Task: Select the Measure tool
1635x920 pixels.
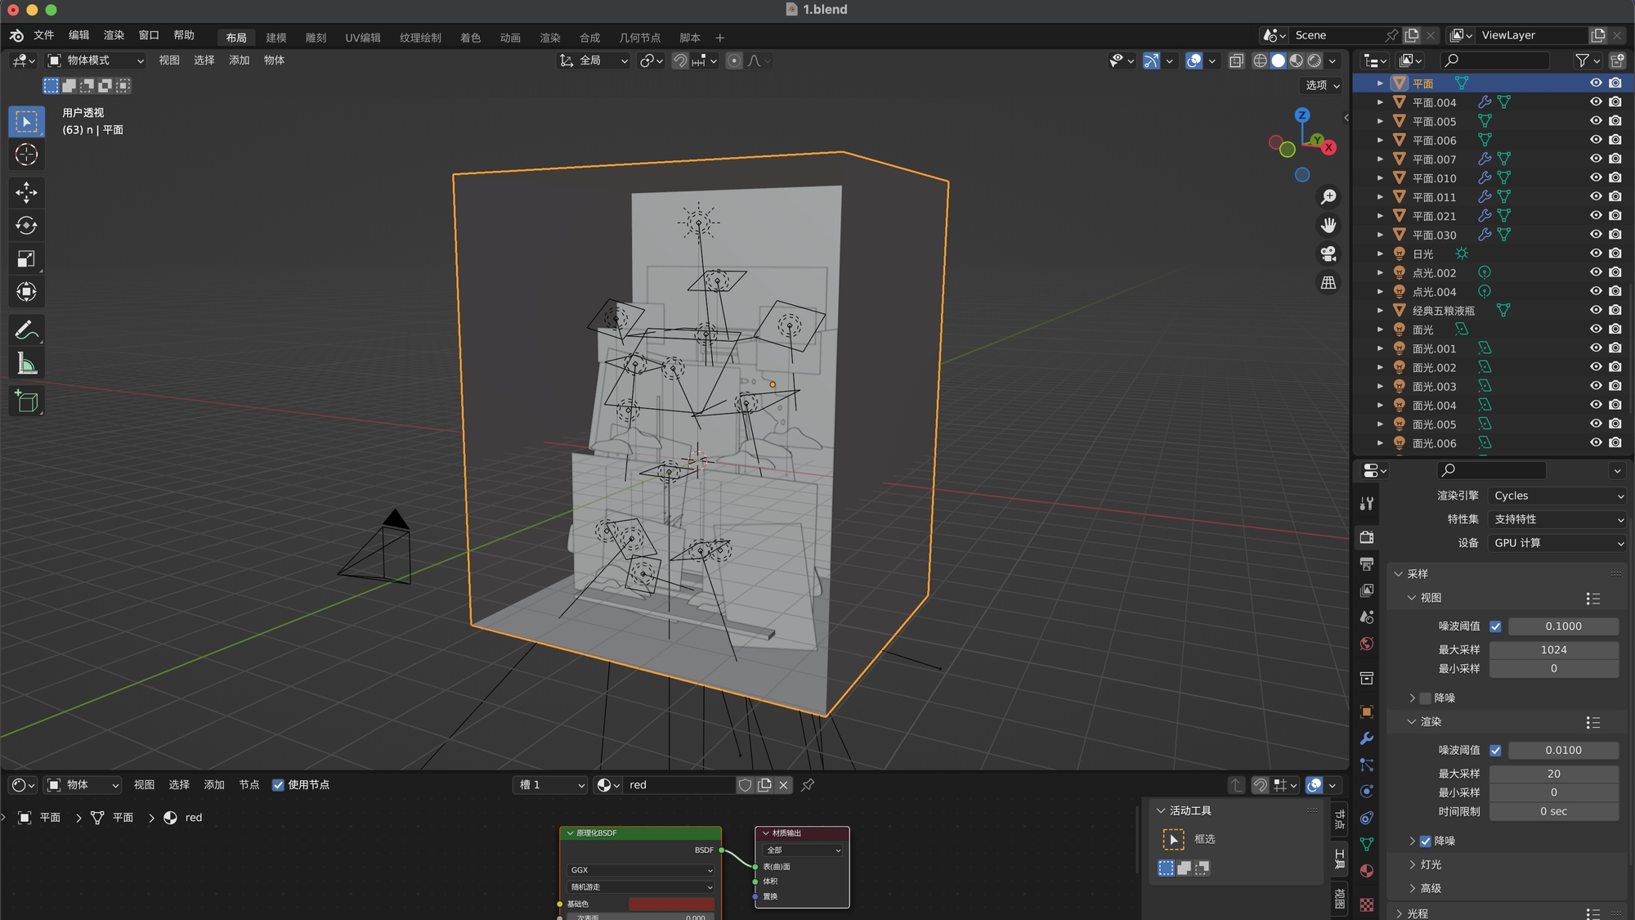Action: click(26, 364)
